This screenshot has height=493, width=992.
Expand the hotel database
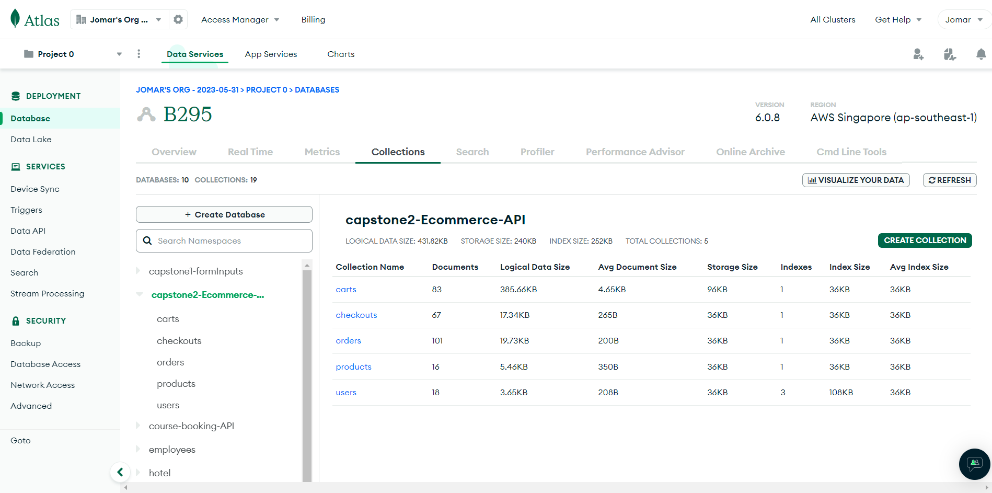click(x=138, y=473)
